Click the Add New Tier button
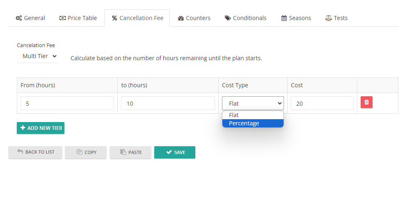 click(x=41, y=128)
